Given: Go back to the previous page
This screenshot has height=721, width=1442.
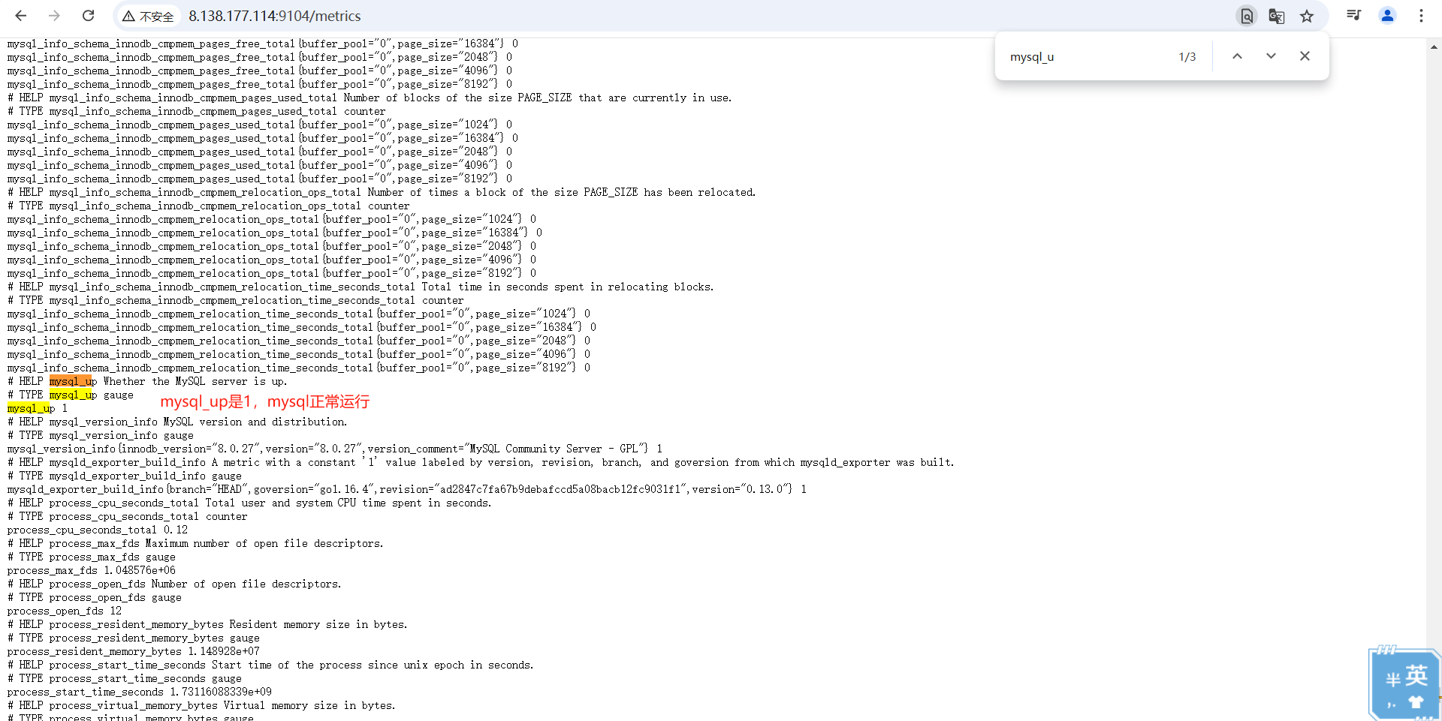Looking at the screenshot, I should (x=21, y=16).
